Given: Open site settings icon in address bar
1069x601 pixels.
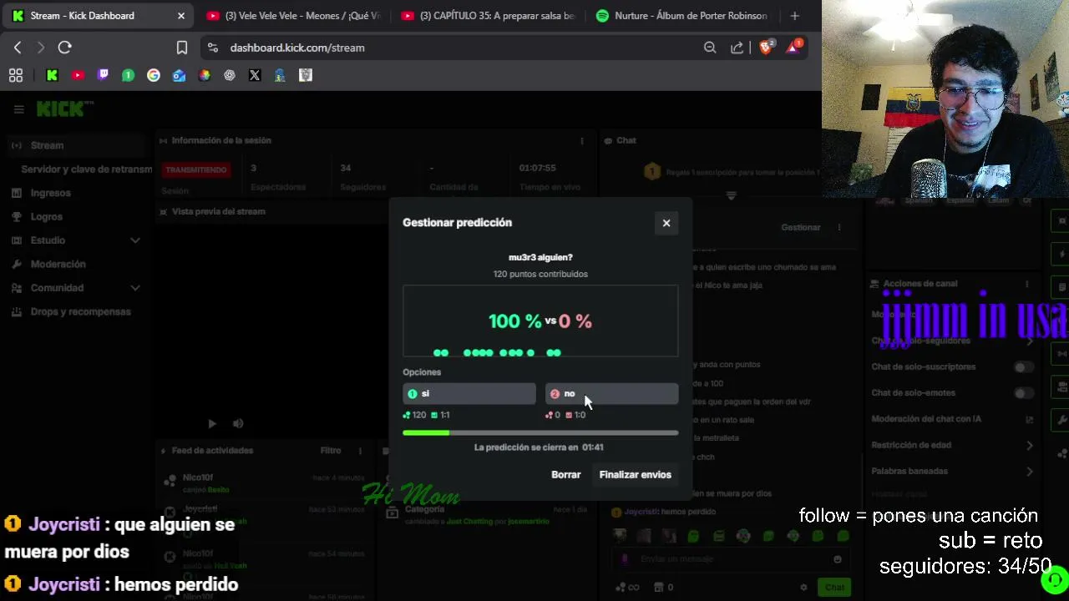Looking at the screenshot, I should pos(212,48).
